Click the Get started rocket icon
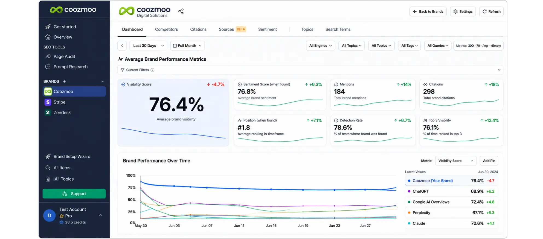Viewport: 543px width, 239px height. pos(48,26)
